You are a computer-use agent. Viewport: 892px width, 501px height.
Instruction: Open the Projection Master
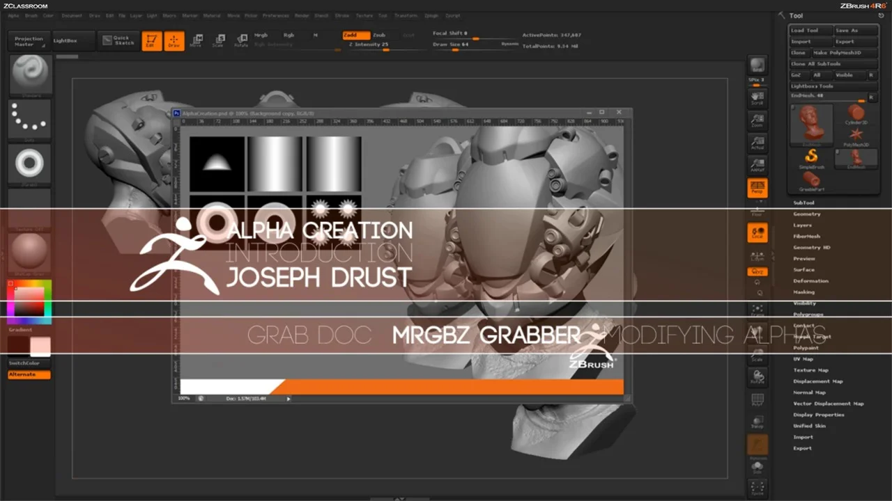(x=29, y=42)
